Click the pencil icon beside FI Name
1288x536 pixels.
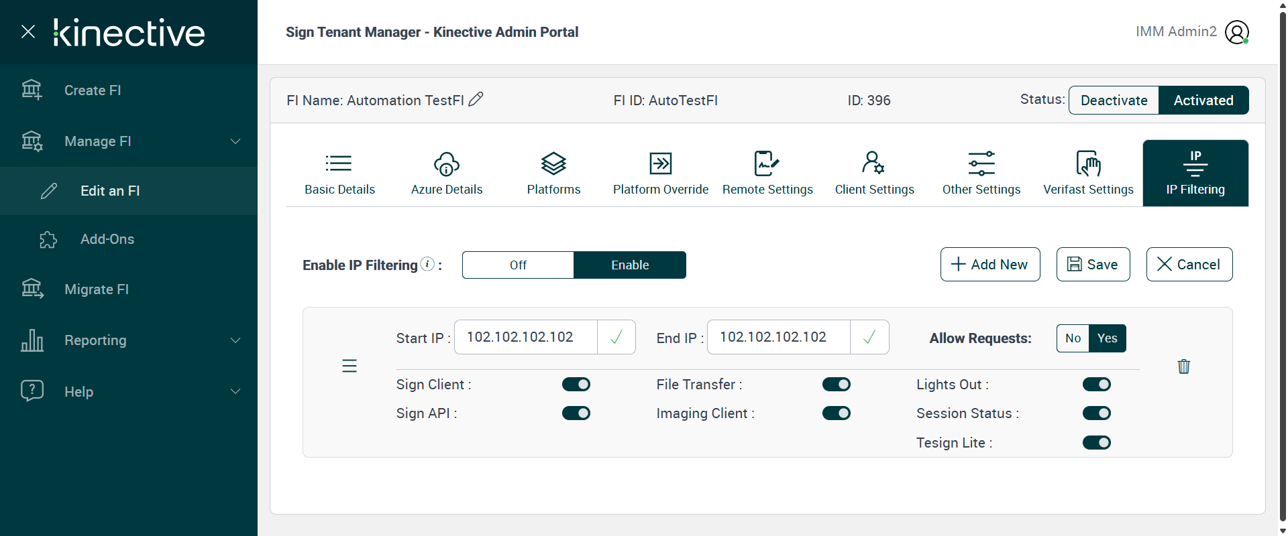click(476, 100)
